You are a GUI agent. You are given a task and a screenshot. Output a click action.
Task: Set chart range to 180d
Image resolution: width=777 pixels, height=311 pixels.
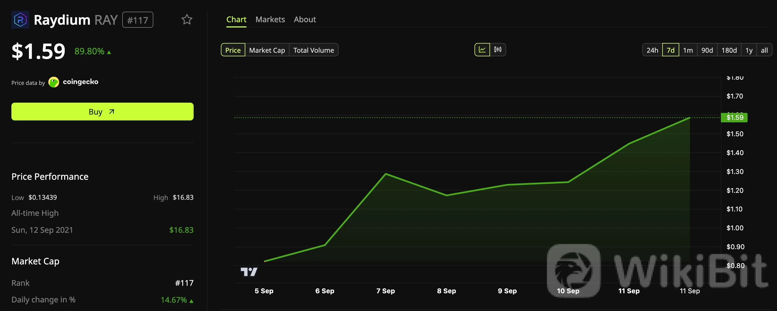pyautogui.click(x=729, y=50)
